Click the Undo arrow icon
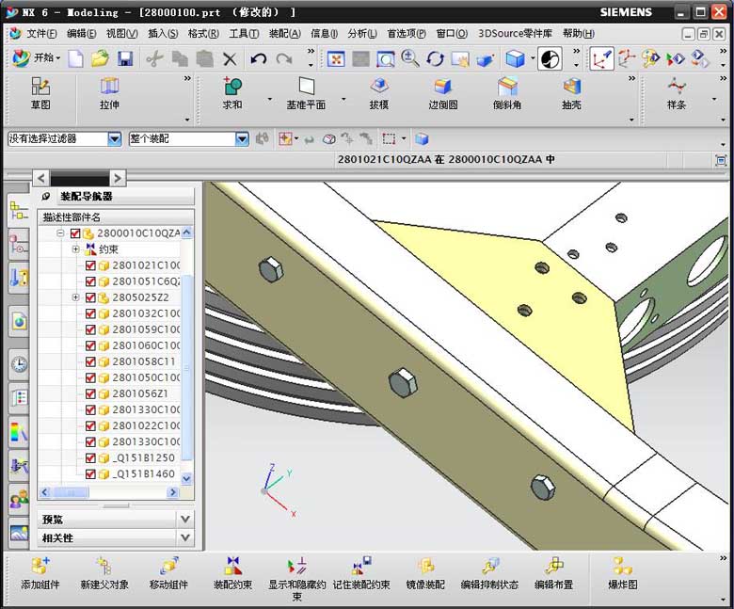This screenshot has height=609, width=734. click(259, 59)
